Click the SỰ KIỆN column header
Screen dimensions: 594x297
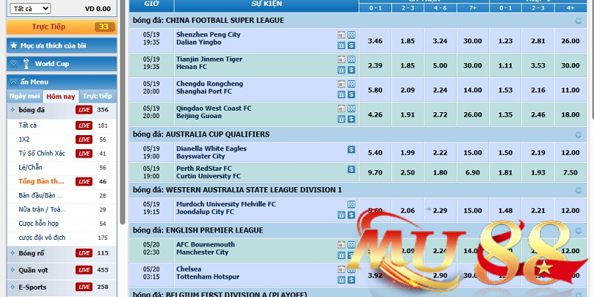[267, 4]
